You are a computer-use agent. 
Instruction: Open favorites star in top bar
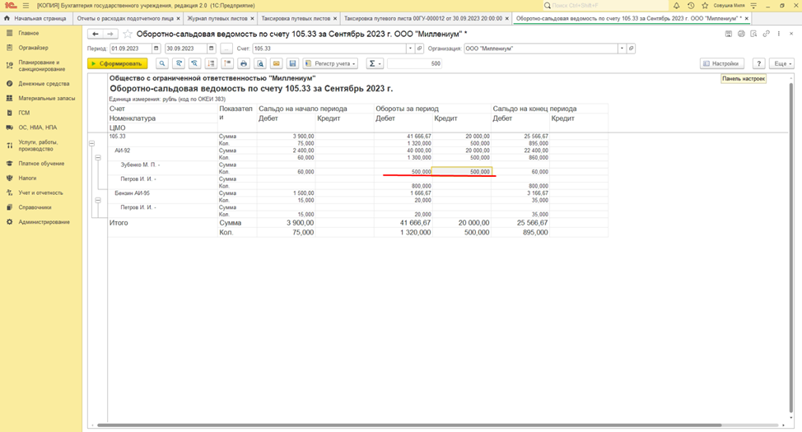pyautogui.click(x=705, y=6)
